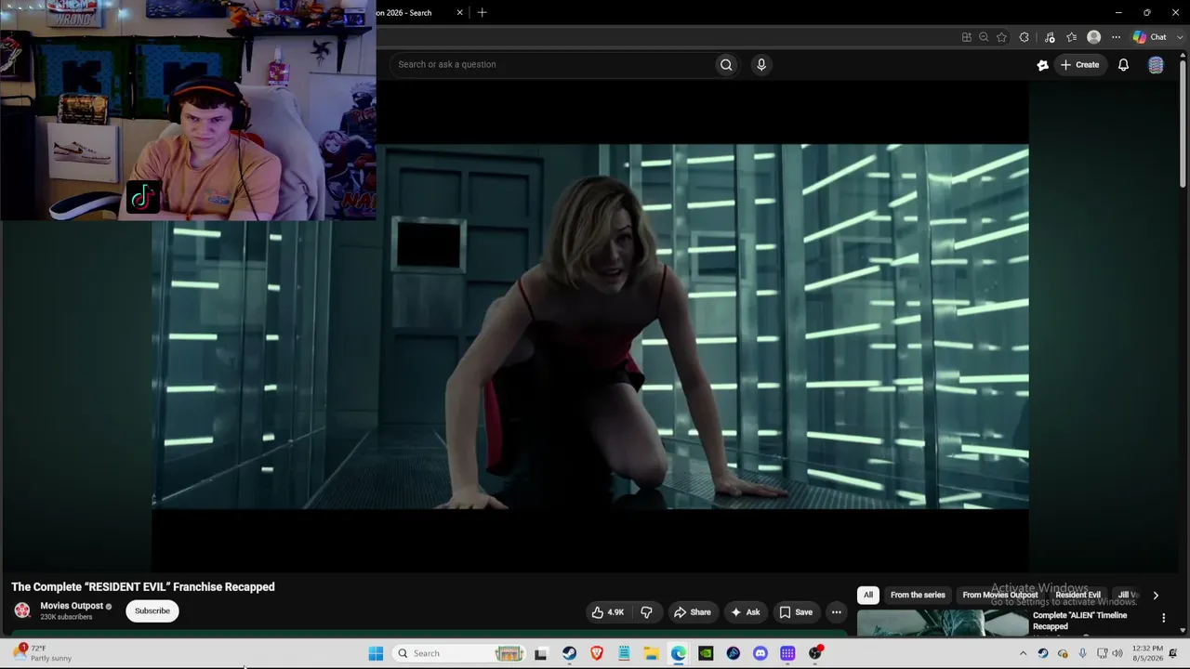Open the browser favorites list icon
Viewport: 1190px width, 669px height.
1072,37
